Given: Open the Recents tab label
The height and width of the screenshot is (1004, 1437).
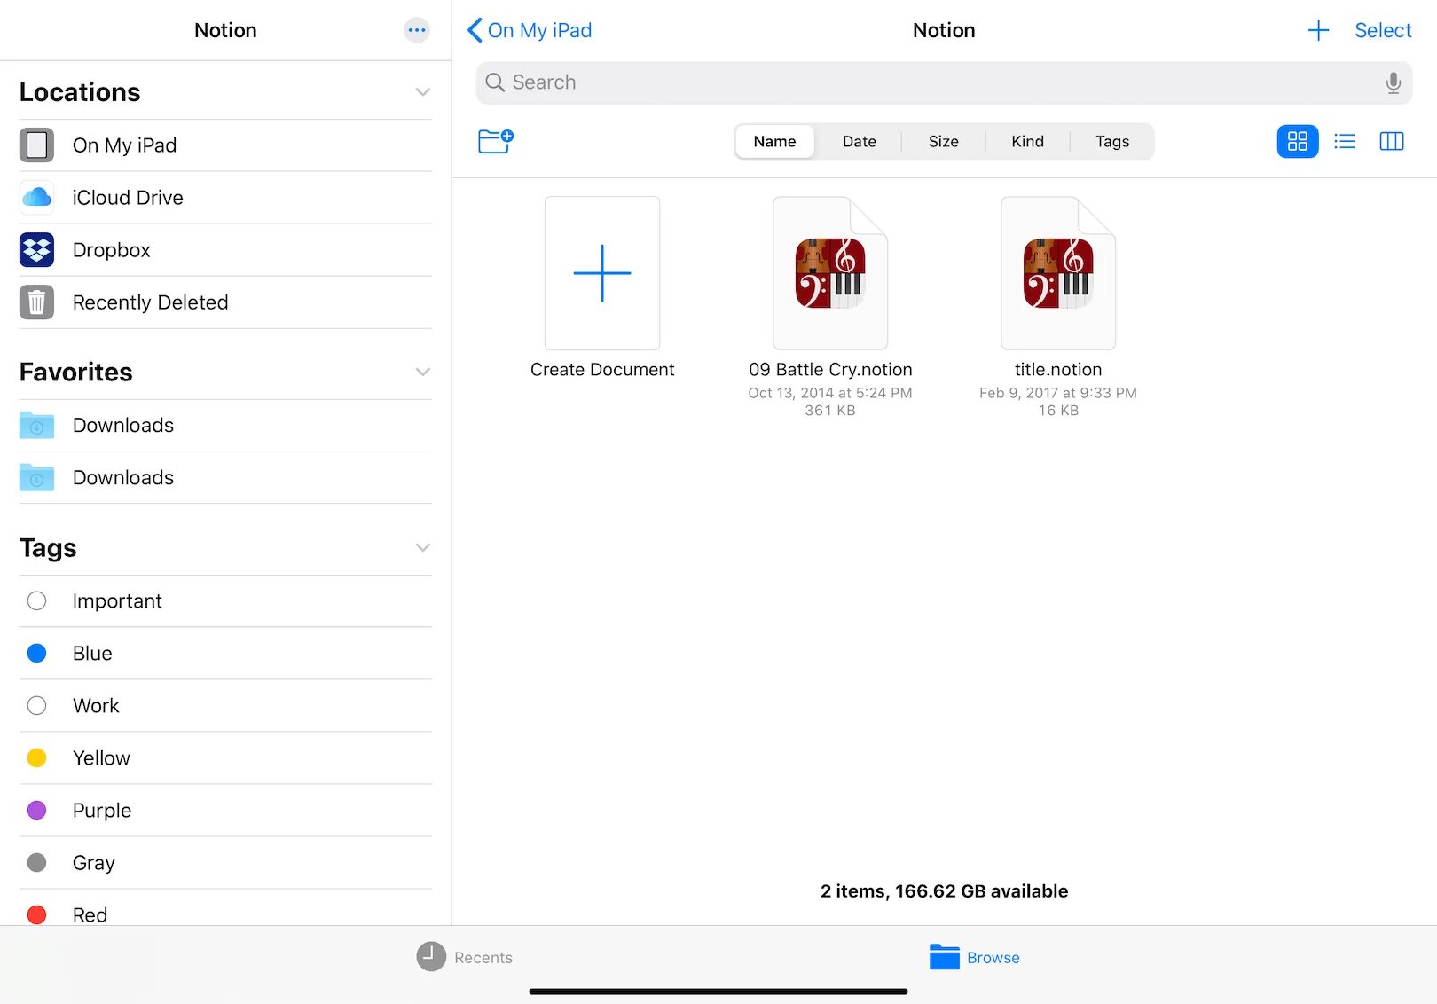Looking at the screenshot, I should click(x=483, y=958).
